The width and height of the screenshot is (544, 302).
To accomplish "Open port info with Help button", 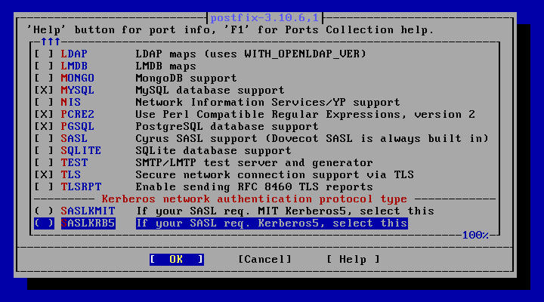I will (353, 260).
